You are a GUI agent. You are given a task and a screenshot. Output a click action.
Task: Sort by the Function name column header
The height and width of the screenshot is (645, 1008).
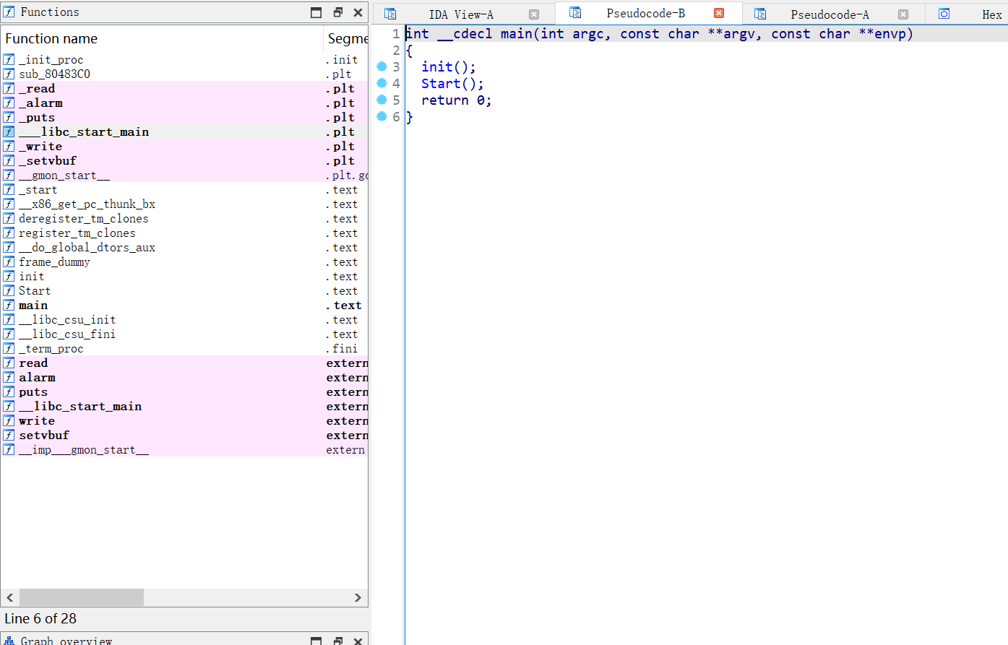(162, 39)
